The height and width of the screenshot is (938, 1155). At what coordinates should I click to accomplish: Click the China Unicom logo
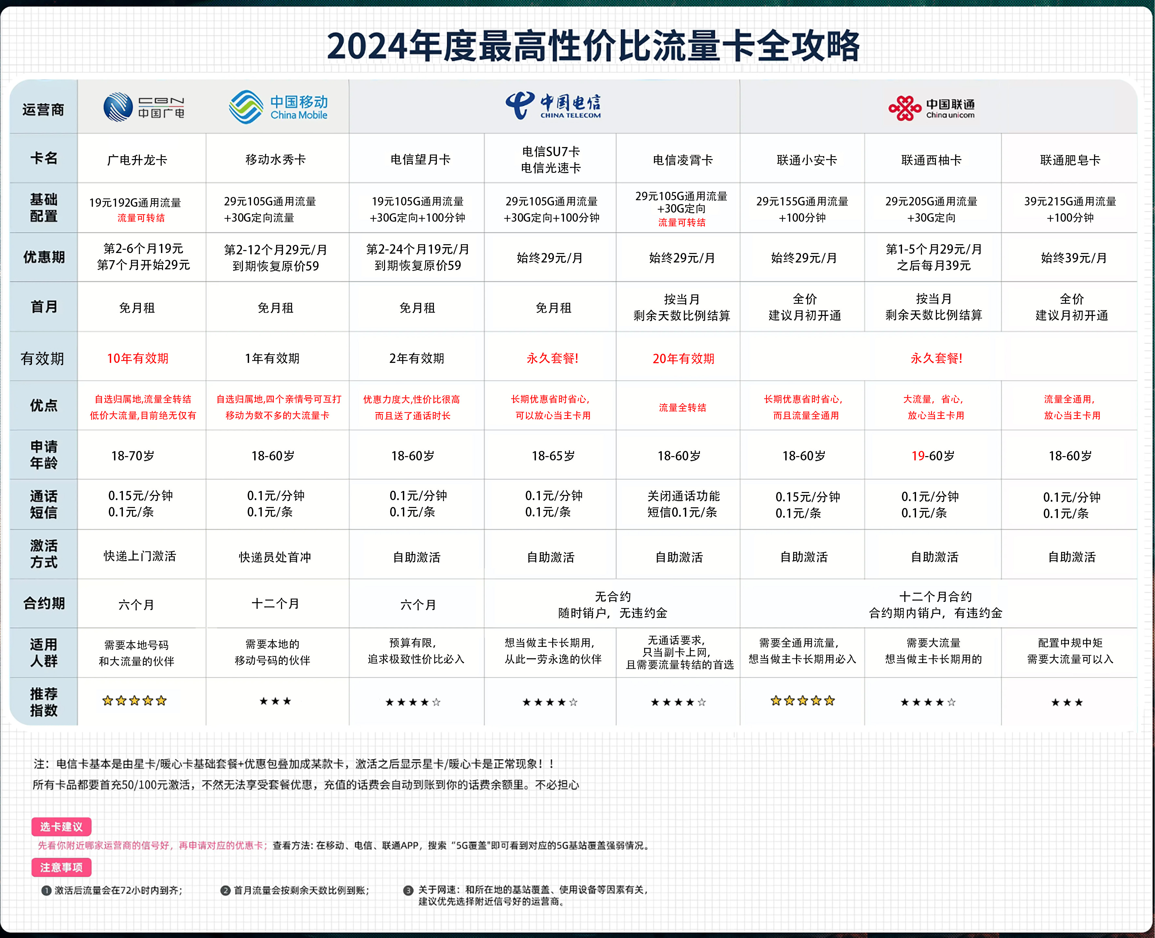click(x=931, y=108)
